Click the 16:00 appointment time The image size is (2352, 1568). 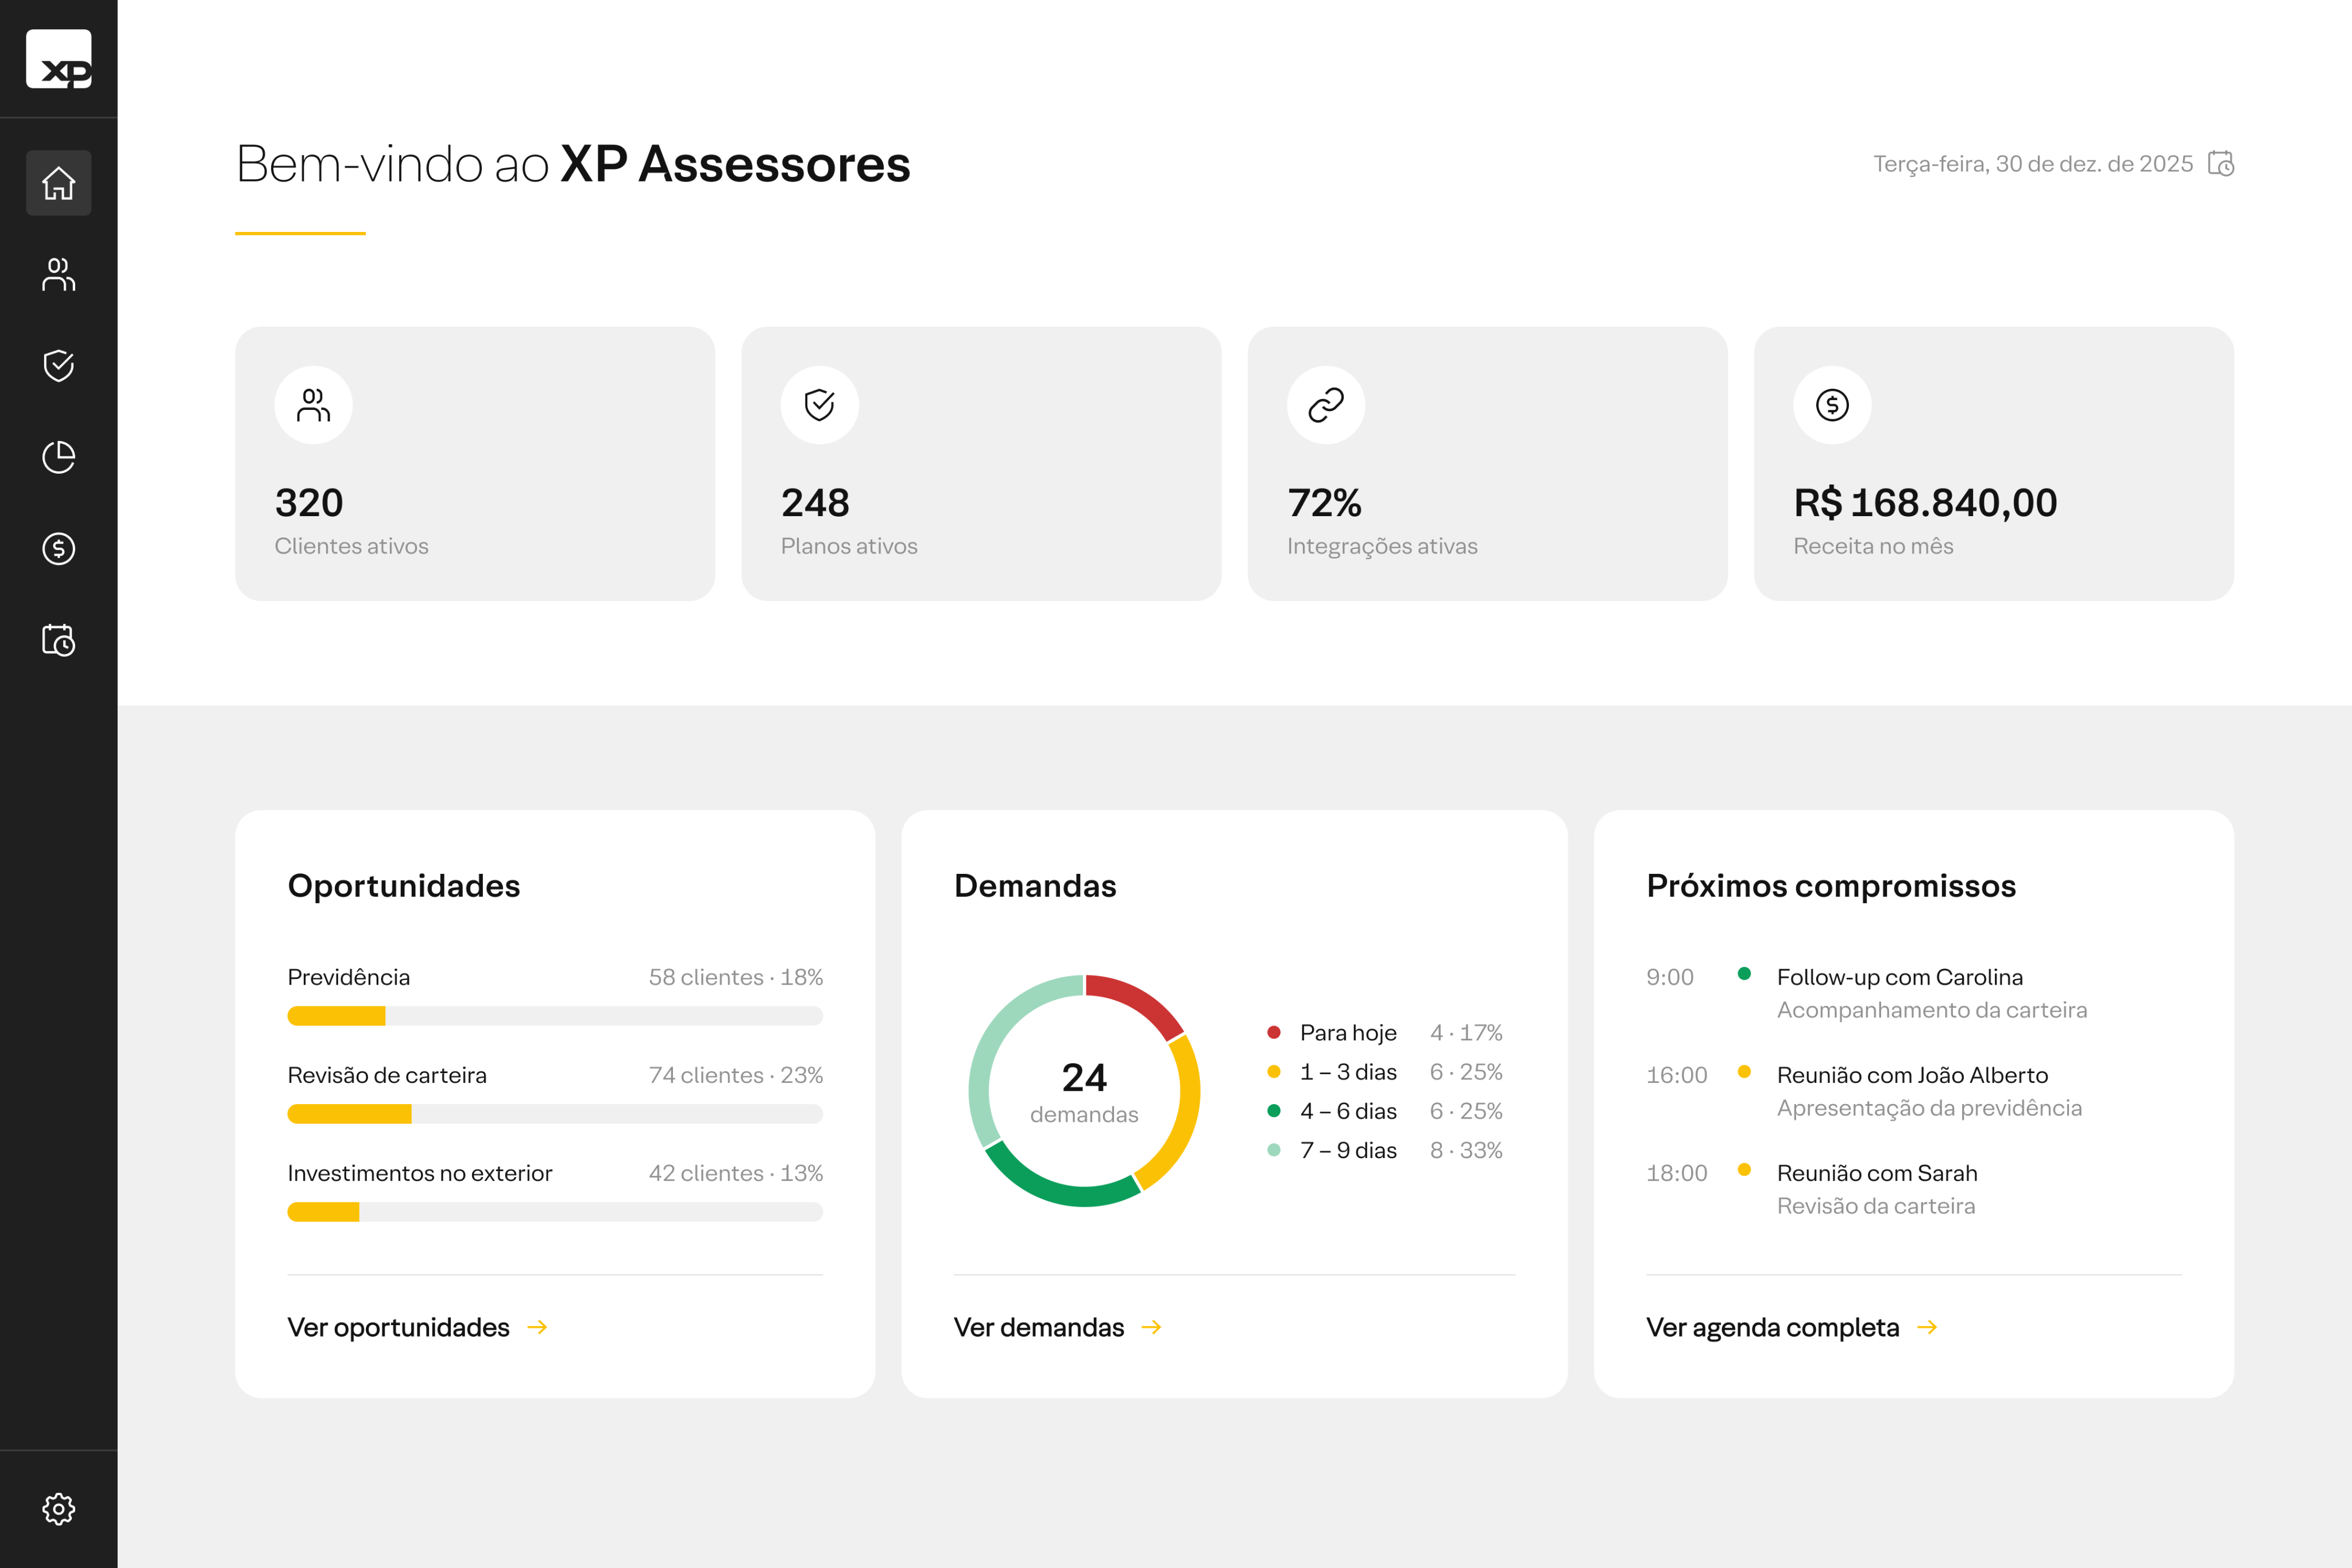point(1677,1075)
